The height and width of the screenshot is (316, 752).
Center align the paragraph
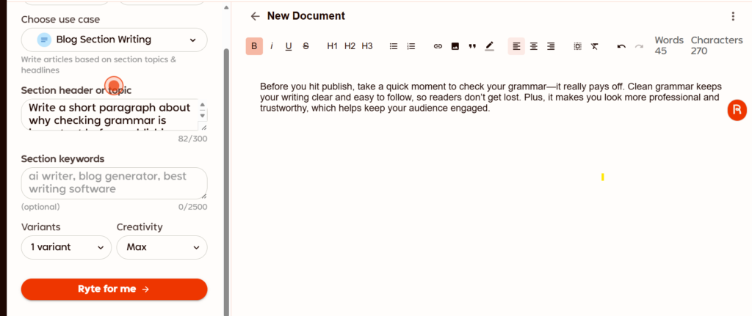[x=534, y=46]
